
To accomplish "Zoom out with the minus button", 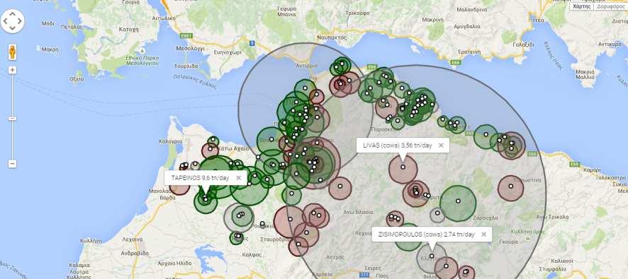I will (13, 164).
